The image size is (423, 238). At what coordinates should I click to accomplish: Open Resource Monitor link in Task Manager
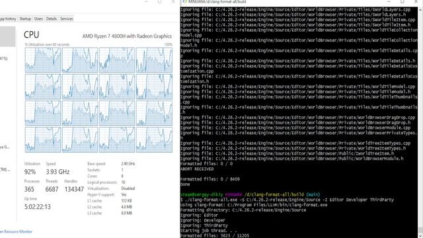point(16,231)
